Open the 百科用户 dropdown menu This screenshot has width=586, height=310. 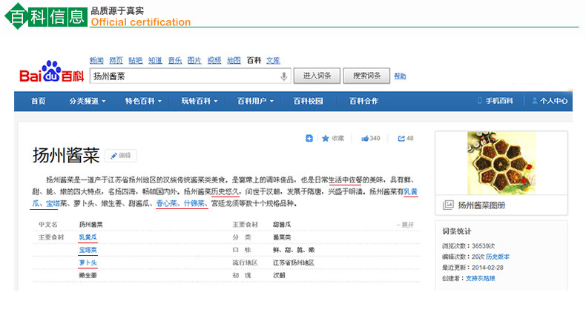point(256,101)
